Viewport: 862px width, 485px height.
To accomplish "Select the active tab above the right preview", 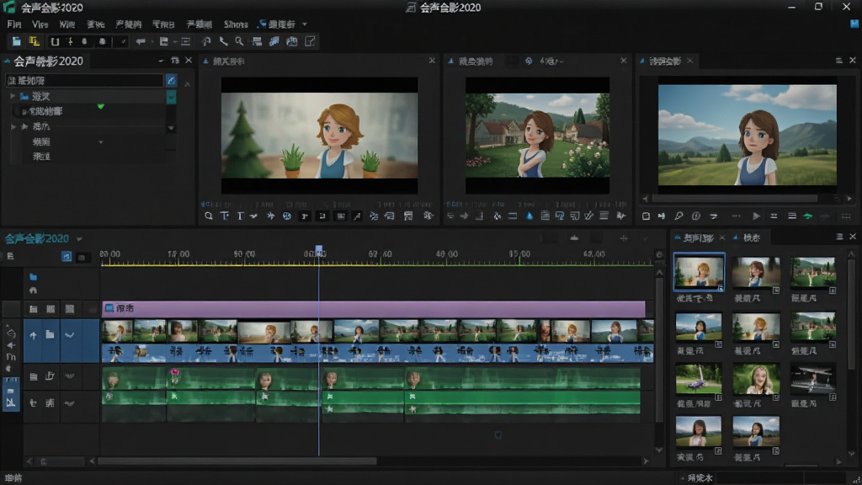I will pos(665,61).
